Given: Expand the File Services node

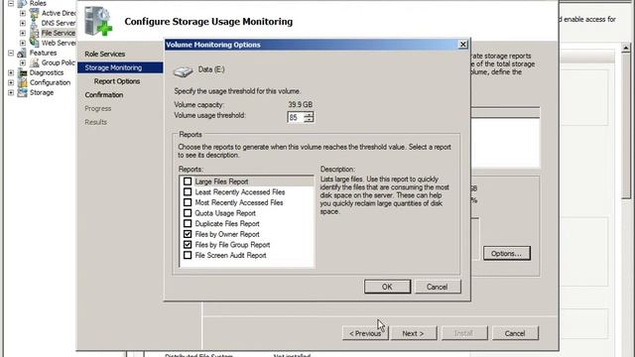Looking at the screenshot, I should tap(23, 33).
